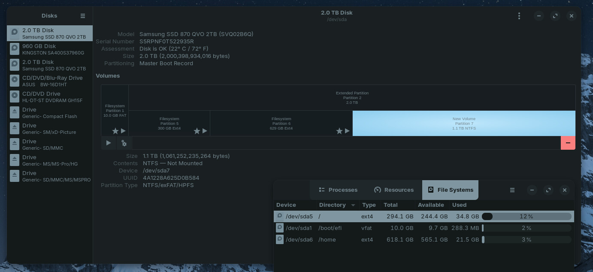
Task: Open the drive options three-dot menu
Action: 519,16
